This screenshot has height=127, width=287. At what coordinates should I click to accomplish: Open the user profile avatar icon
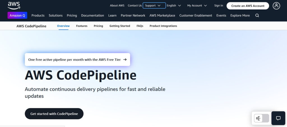(276, 6)
